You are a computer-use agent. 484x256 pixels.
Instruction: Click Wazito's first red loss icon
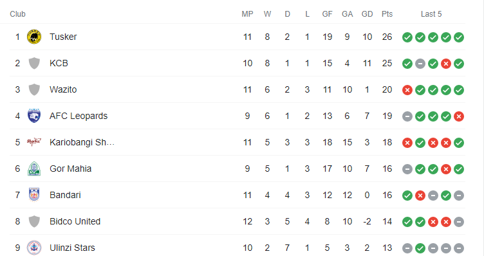pos(407,90)
